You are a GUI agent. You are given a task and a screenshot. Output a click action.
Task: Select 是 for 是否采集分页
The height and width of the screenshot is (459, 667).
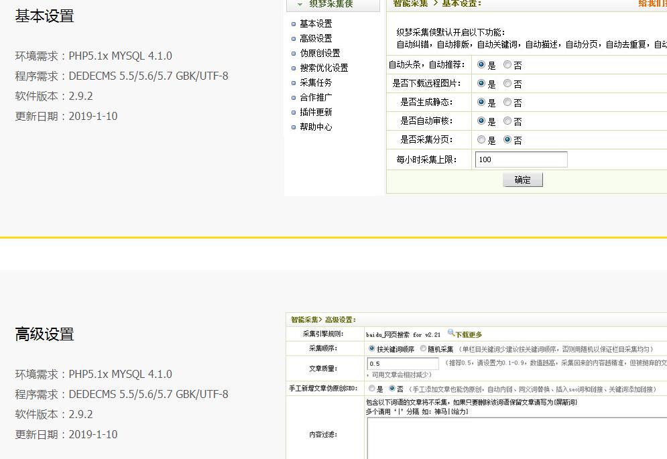point(483,139)
